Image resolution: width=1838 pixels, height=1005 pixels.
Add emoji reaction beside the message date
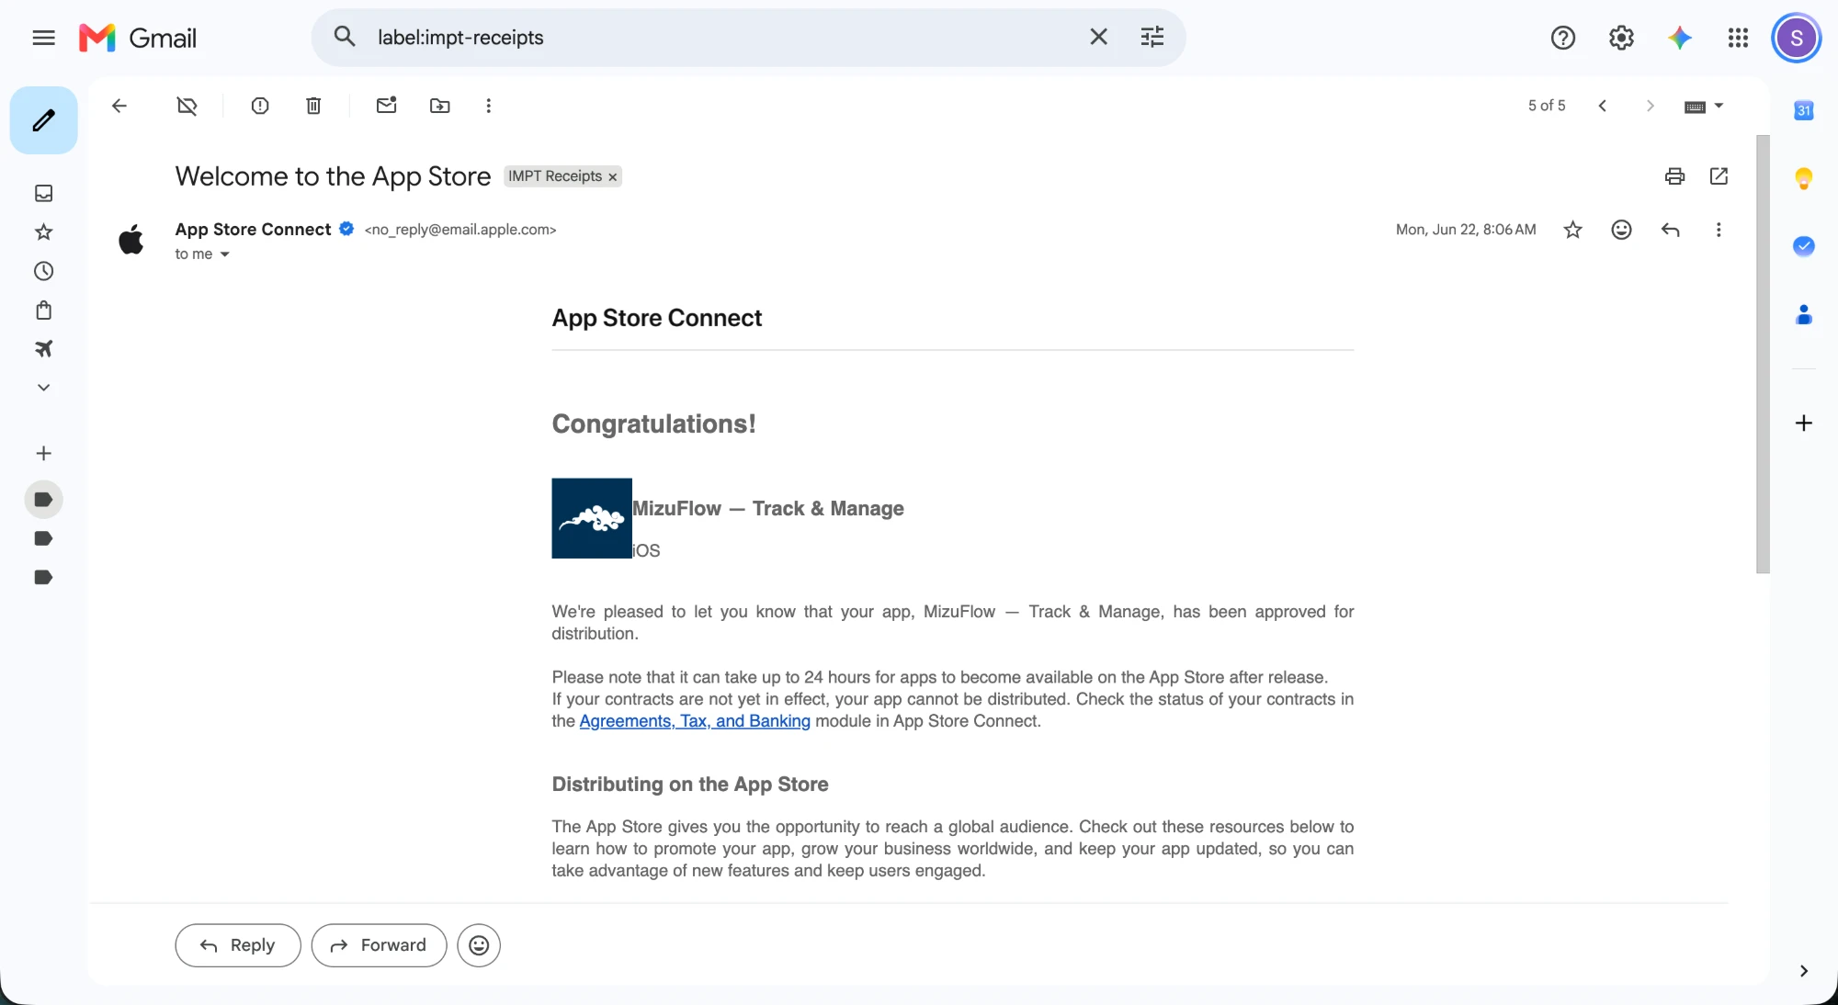[x=1621, y=230]
